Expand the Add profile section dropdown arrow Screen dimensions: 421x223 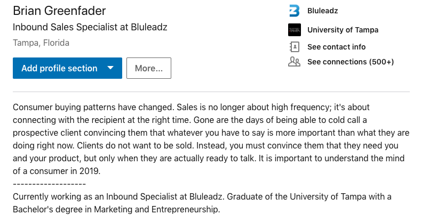(110, 68)
